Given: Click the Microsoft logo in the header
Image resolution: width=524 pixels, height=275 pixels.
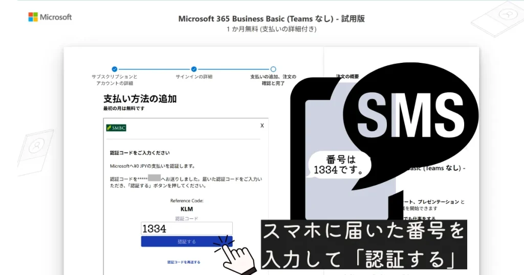Looking at the screenshot, I should point(50,17).
